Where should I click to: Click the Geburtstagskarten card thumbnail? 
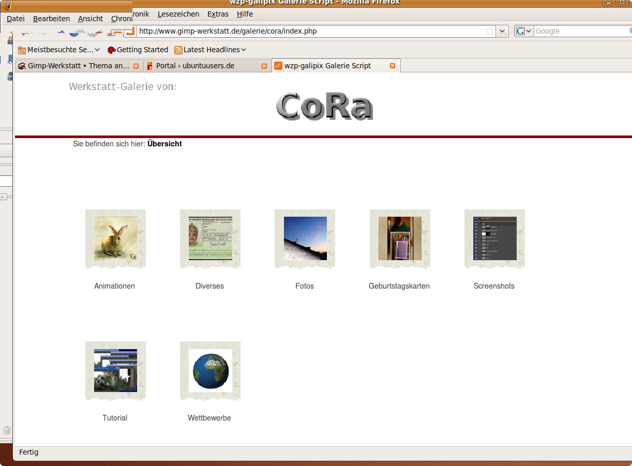(400, 238)
